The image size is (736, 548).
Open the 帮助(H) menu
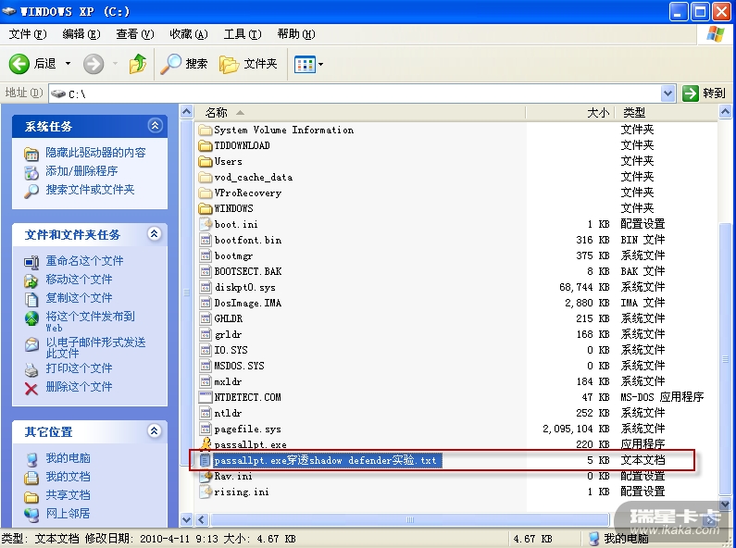(296, 34)
